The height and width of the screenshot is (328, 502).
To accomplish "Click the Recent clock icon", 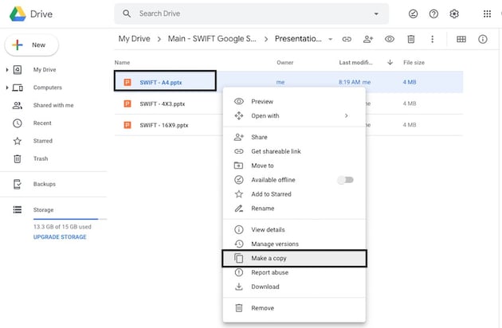I will (x=18, y=123).
